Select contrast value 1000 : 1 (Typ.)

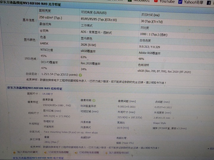(154, 34)
